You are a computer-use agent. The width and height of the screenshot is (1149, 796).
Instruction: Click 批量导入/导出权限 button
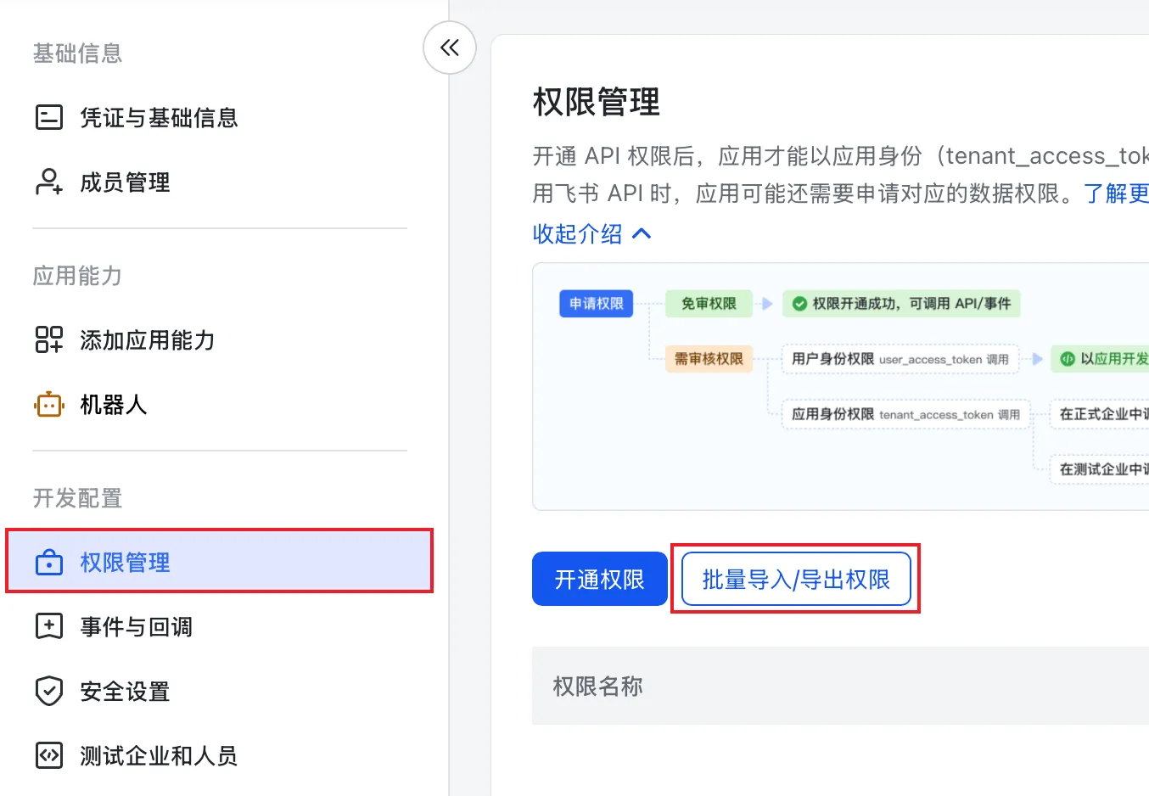796,580
